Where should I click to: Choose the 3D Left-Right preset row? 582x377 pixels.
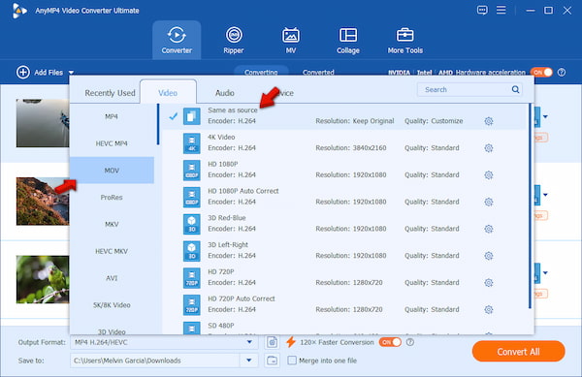tap(344, 251)
